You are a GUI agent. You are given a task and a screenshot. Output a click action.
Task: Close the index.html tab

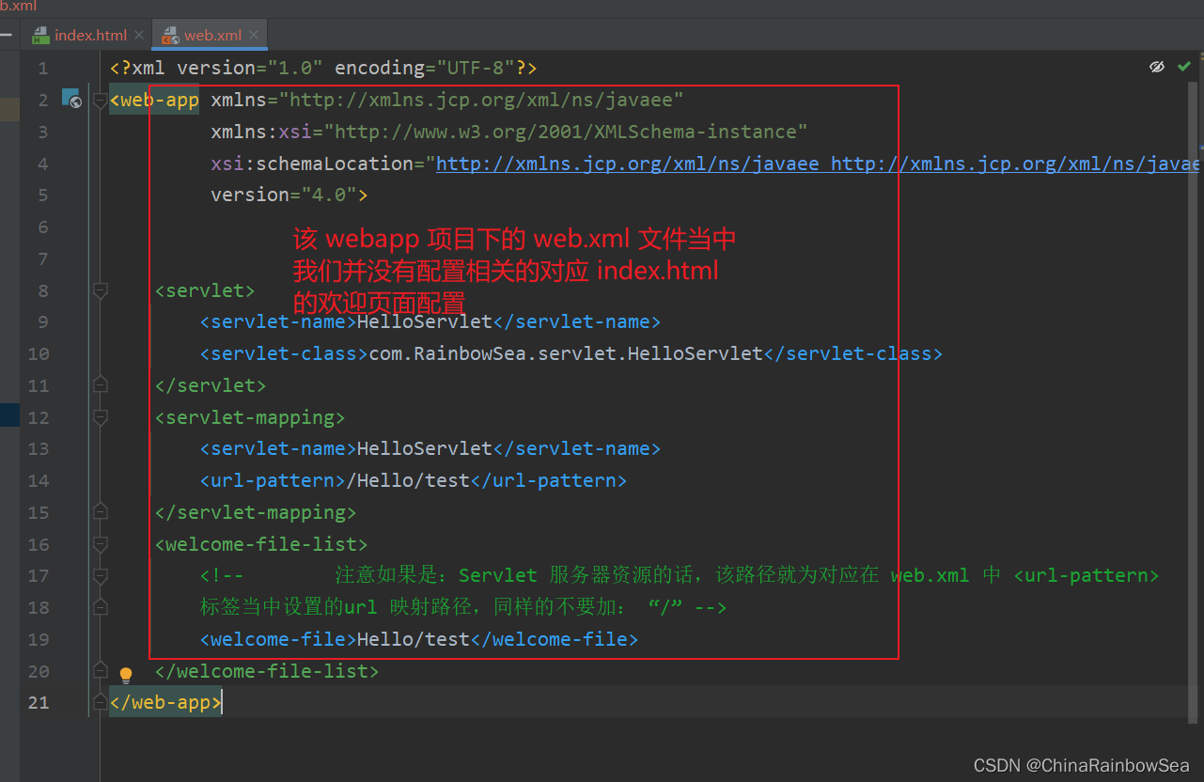(139, 35)
